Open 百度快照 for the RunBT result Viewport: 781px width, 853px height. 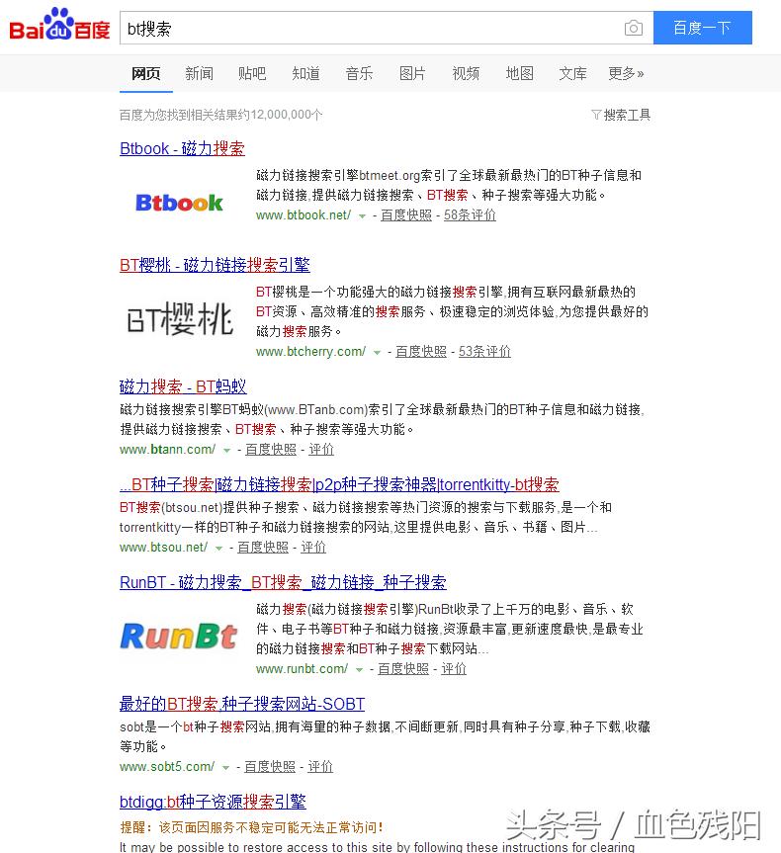403,668
